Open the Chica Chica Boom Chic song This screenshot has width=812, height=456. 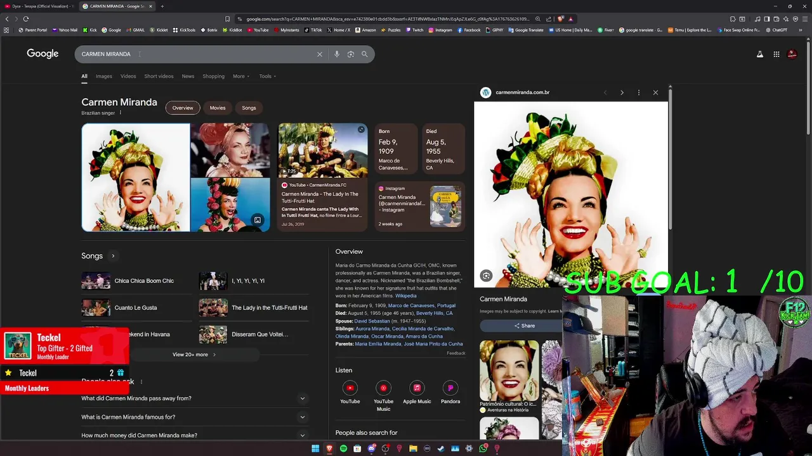coord(136,281)
